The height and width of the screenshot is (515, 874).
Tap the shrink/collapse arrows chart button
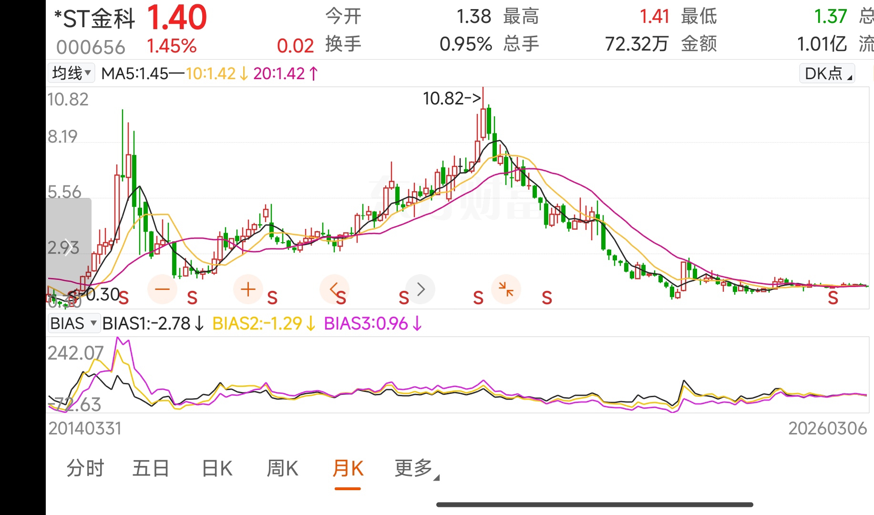pyautogui.click(x=506, y=289)
